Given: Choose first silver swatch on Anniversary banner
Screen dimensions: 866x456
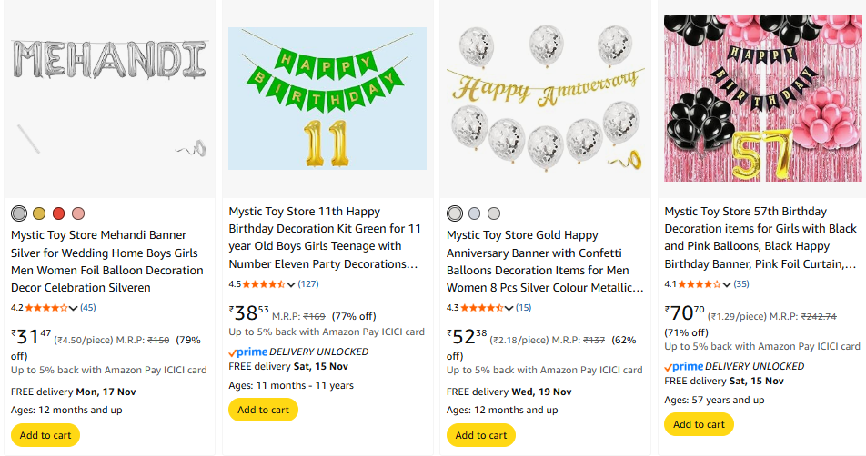Looking at the screenshot, I should coord(455,213).
